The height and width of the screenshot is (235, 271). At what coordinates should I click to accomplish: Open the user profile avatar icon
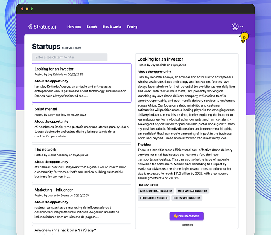(235, 27)
